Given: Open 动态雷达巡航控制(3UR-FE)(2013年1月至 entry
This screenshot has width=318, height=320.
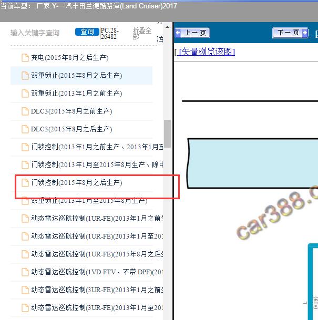Looking at the screenshot, I should click(97, 308).
